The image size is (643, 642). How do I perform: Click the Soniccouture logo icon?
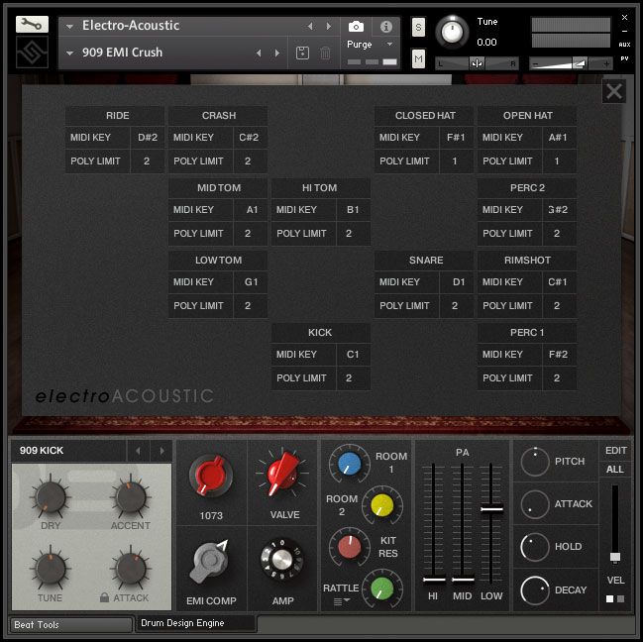tap(32, 53)
